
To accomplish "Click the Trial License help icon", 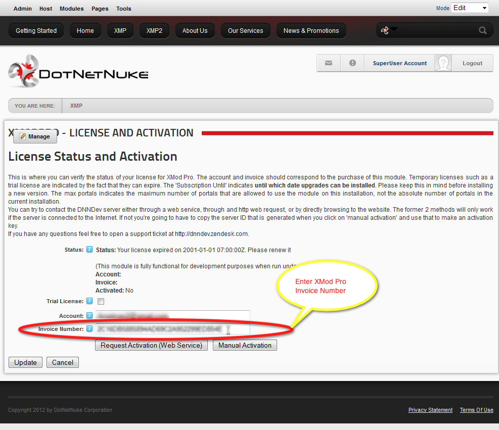I will point(89,301).
